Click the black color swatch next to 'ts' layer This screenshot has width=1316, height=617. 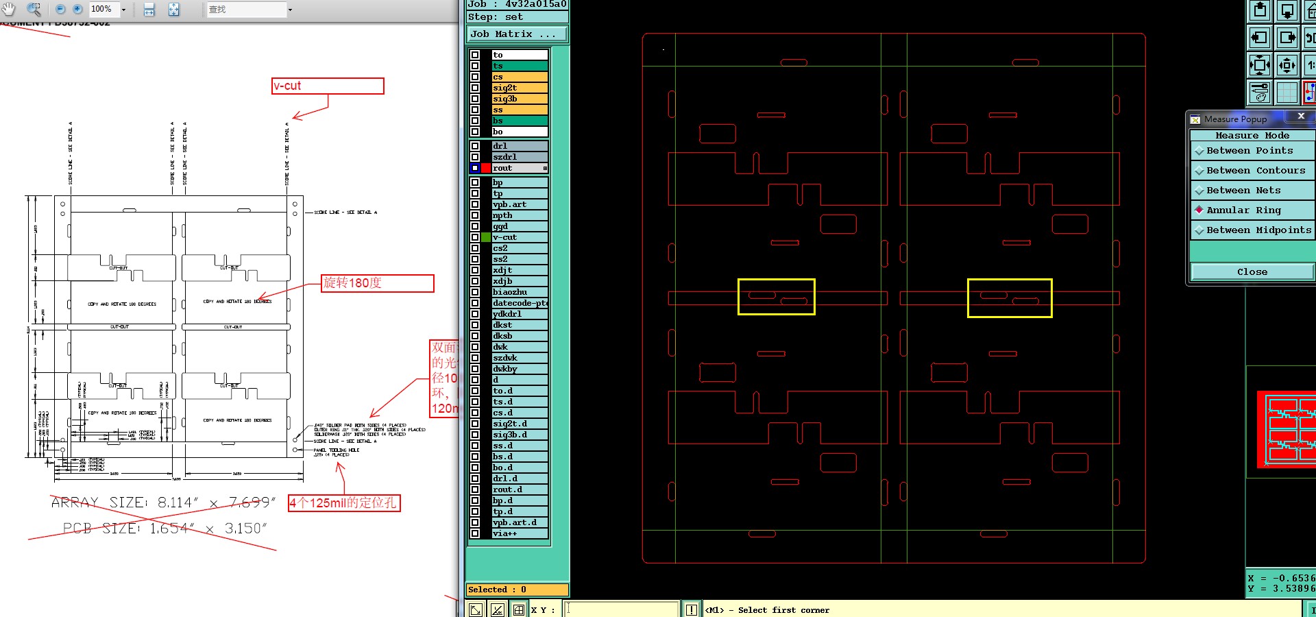click(486, 66)
